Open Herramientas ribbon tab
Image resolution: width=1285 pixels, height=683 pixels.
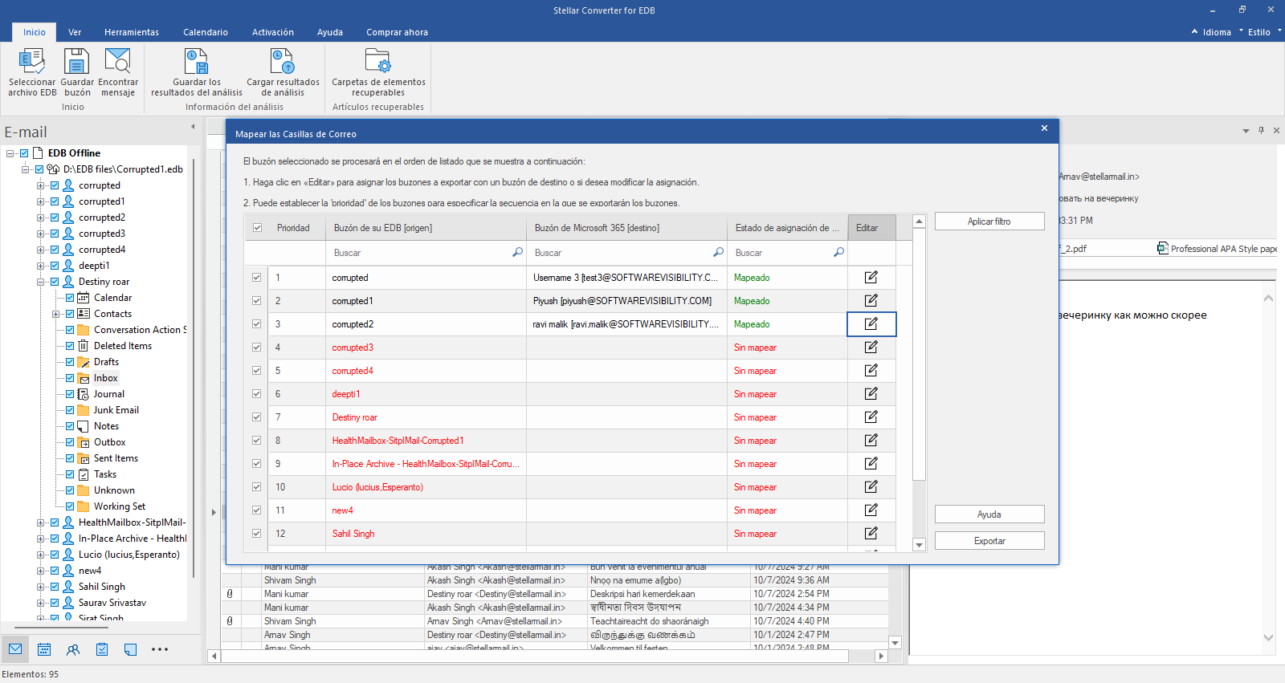[x=132, y=32]
